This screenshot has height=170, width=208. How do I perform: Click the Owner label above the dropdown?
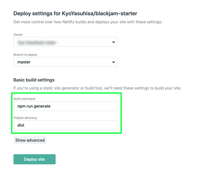(x=19, y=35)
